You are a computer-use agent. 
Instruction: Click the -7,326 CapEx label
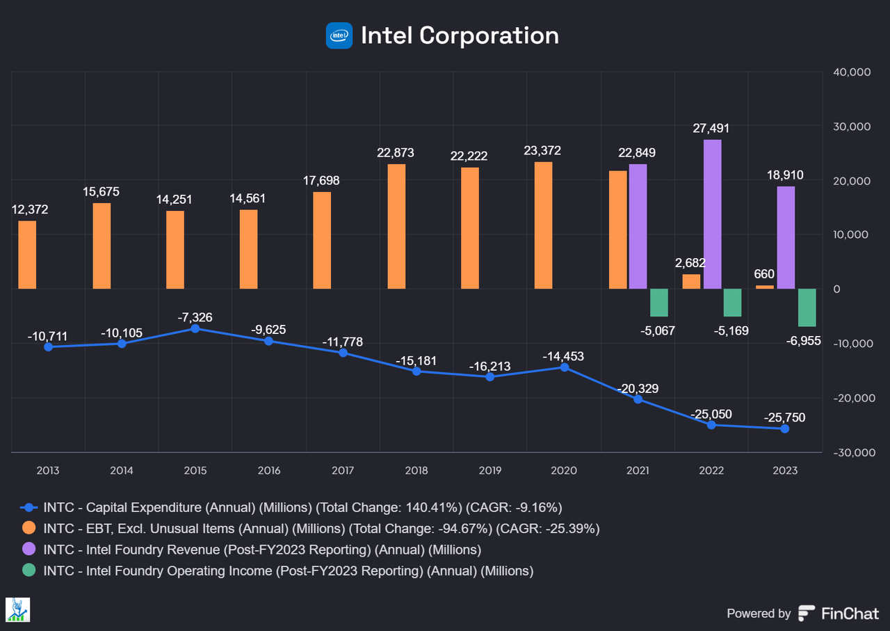tap(195, 317)
